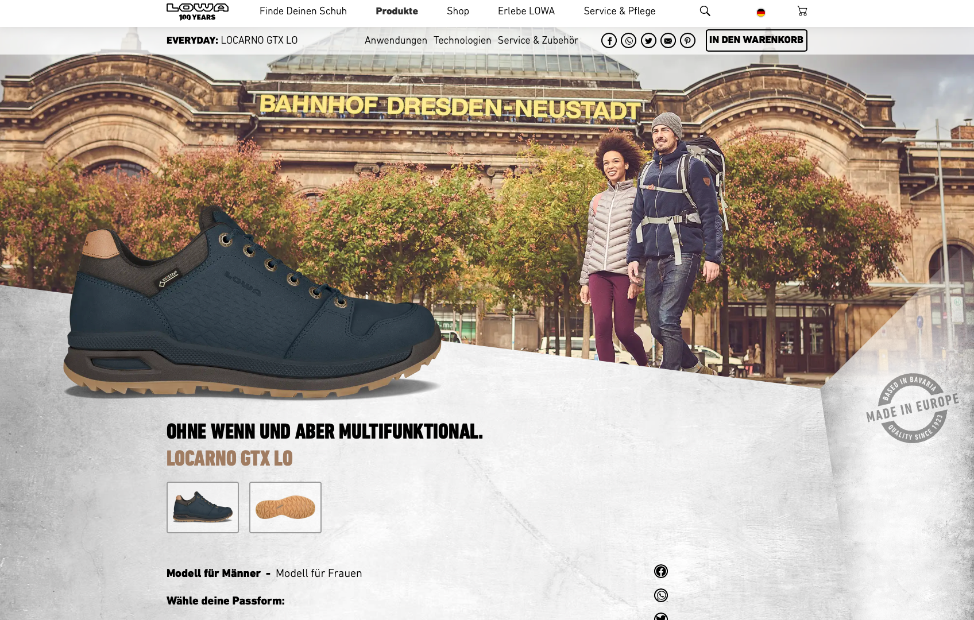
Task: Select the shoe sole thumbnail
Action: point(285,507)
